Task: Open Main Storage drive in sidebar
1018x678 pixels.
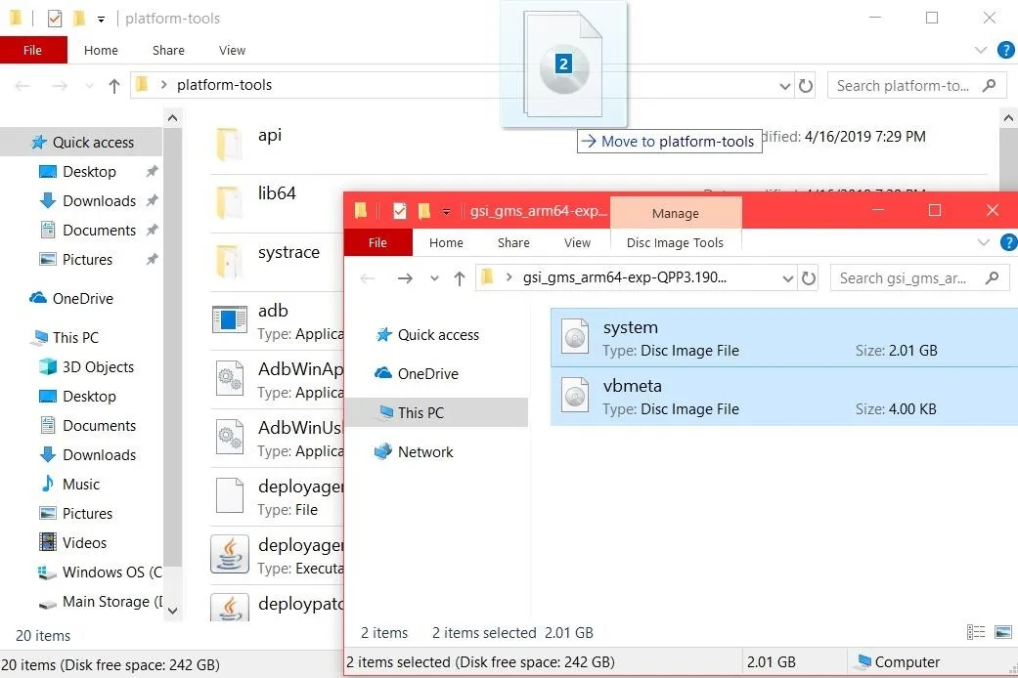Action: coord(100,602)
